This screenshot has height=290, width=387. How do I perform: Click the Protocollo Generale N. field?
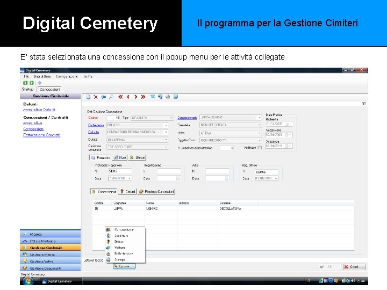(120, 171)
